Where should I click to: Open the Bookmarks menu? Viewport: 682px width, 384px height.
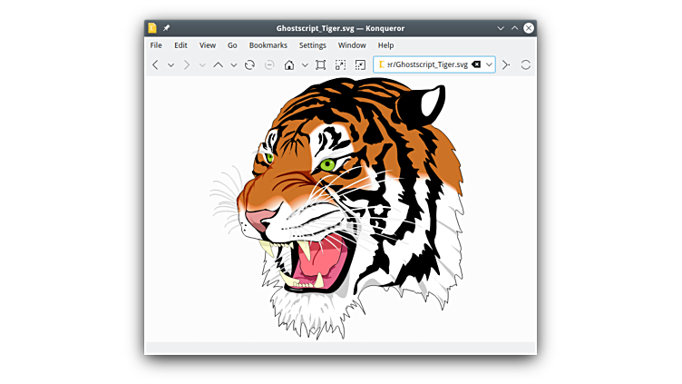(268, 45)
